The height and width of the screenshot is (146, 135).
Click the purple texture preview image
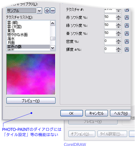[31, 74]
